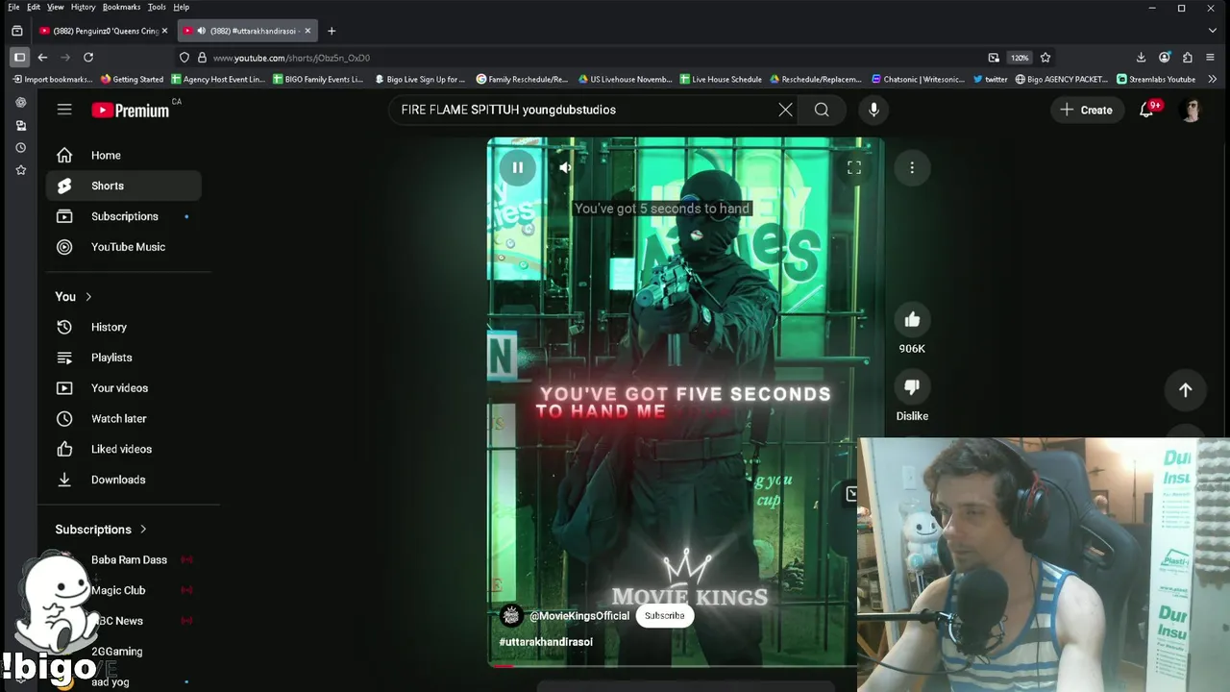Open account avatar menu
The width and height of the screenshot is (1230, 692).
pos(1192,110)
